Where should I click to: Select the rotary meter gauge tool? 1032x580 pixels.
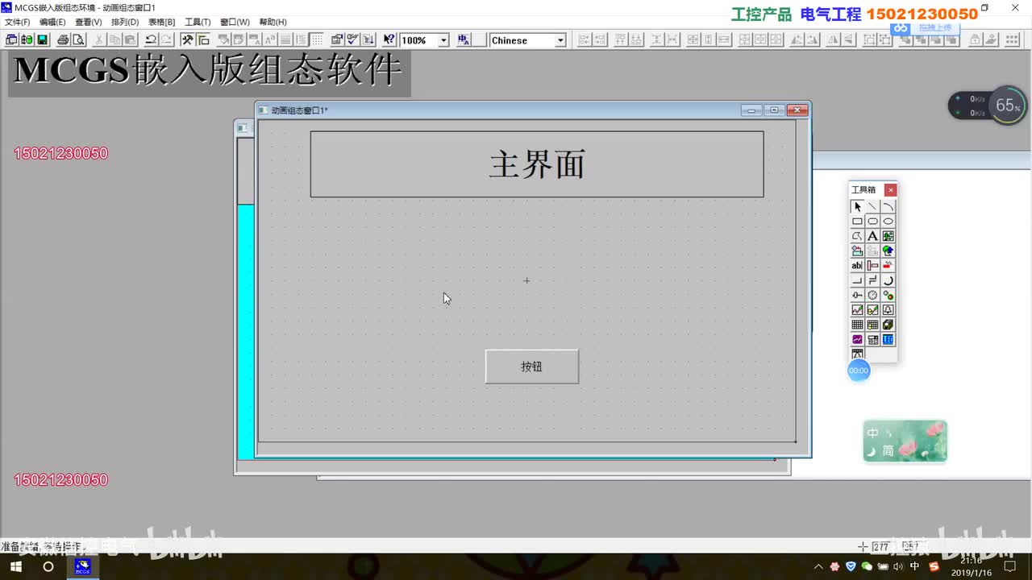click(872, 295)
